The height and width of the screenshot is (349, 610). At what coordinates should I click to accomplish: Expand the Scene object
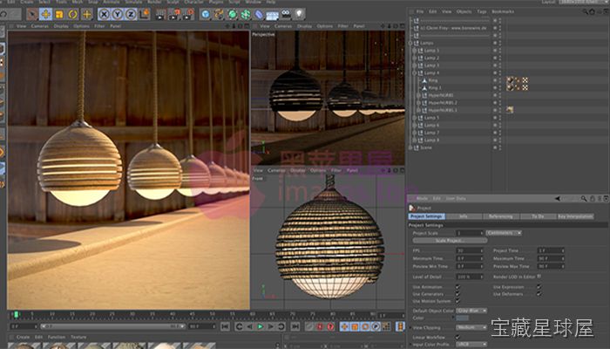(410, 147)
